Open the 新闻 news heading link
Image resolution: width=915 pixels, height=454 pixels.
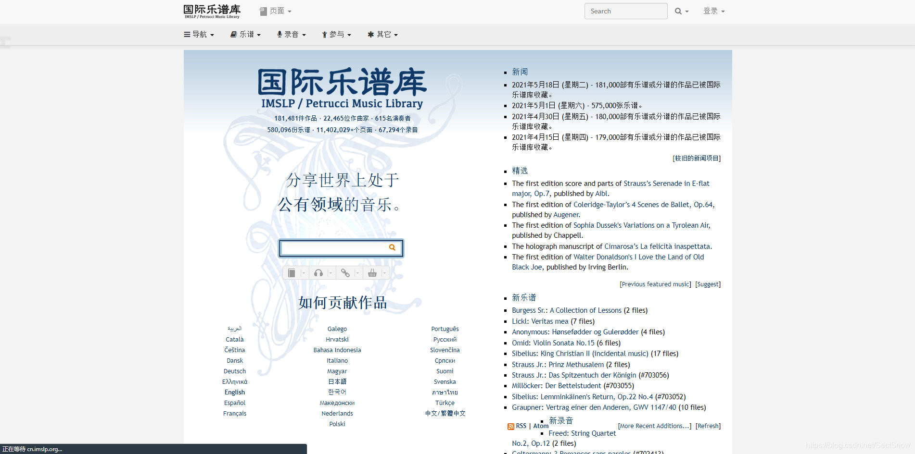click(520, 72)
